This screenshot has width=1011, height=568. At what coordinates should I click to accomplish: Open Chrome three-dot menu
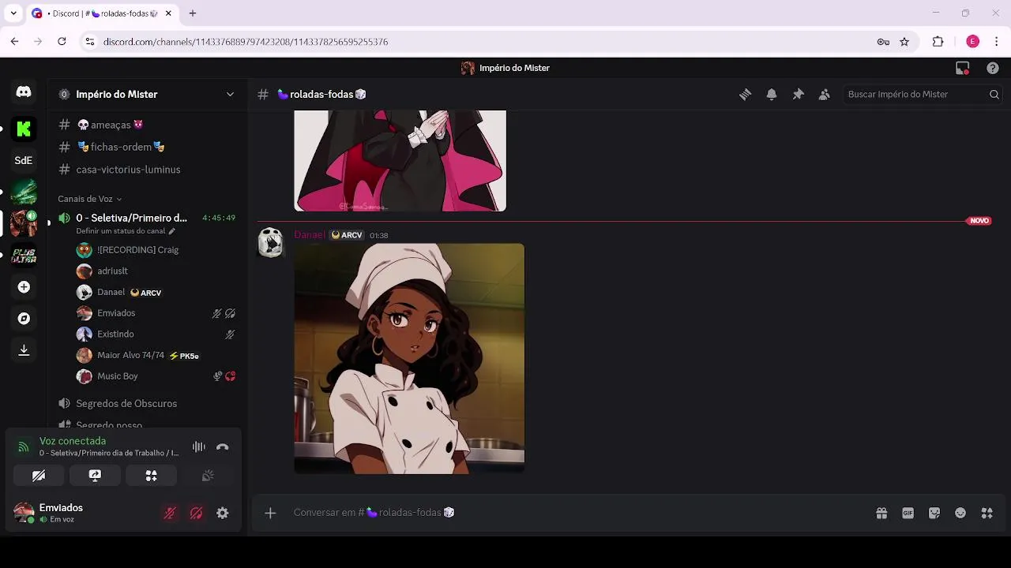(997, 42)
